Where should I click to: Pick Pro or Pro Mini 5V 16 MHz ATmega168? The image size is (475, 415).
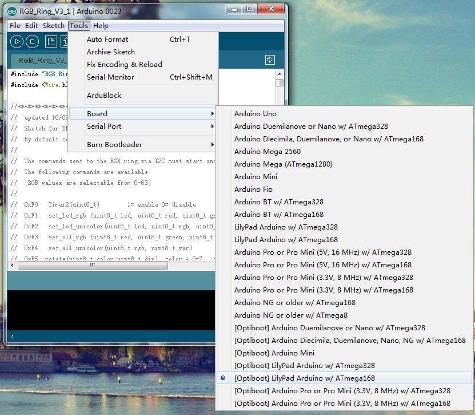point(344,265)
